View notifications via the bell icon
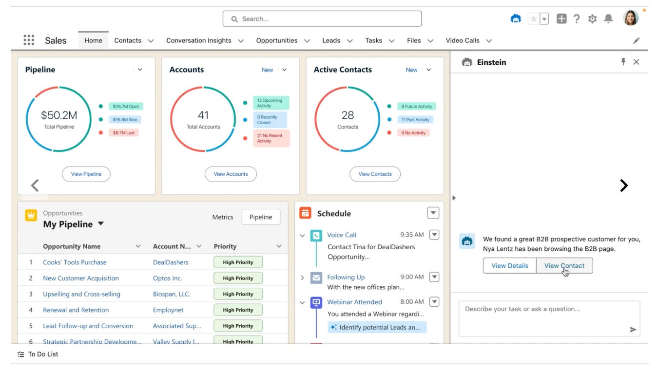 click(x=608, y=19)
